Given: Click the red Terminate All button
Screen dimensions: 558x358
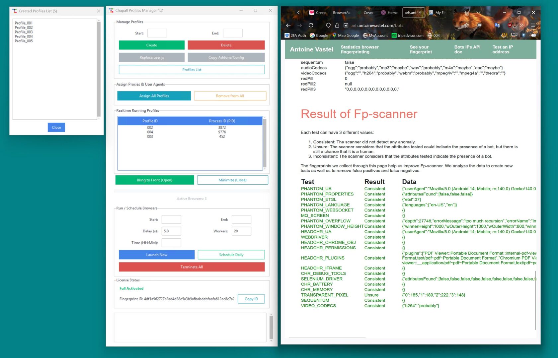Looking at the screenshot, I should 192,267.
